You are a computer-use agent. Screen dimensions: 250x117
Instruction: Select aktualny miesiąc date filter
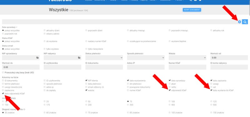click(128, 30)
